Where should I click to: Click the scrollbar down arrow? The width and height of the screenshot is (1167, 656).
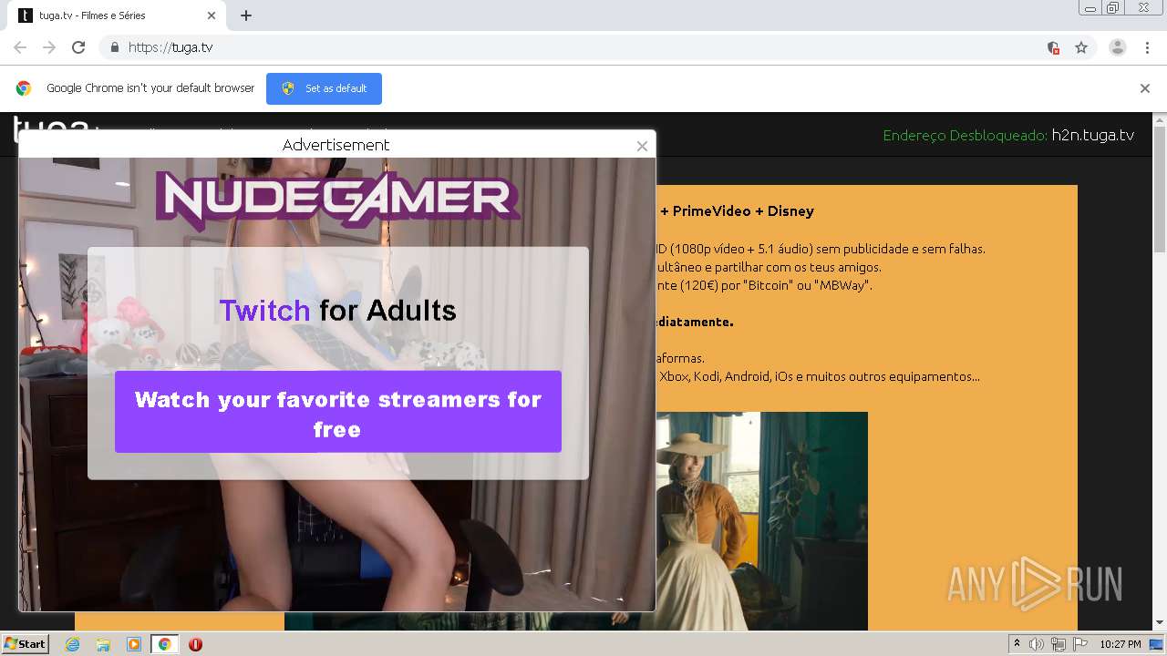1160,624
